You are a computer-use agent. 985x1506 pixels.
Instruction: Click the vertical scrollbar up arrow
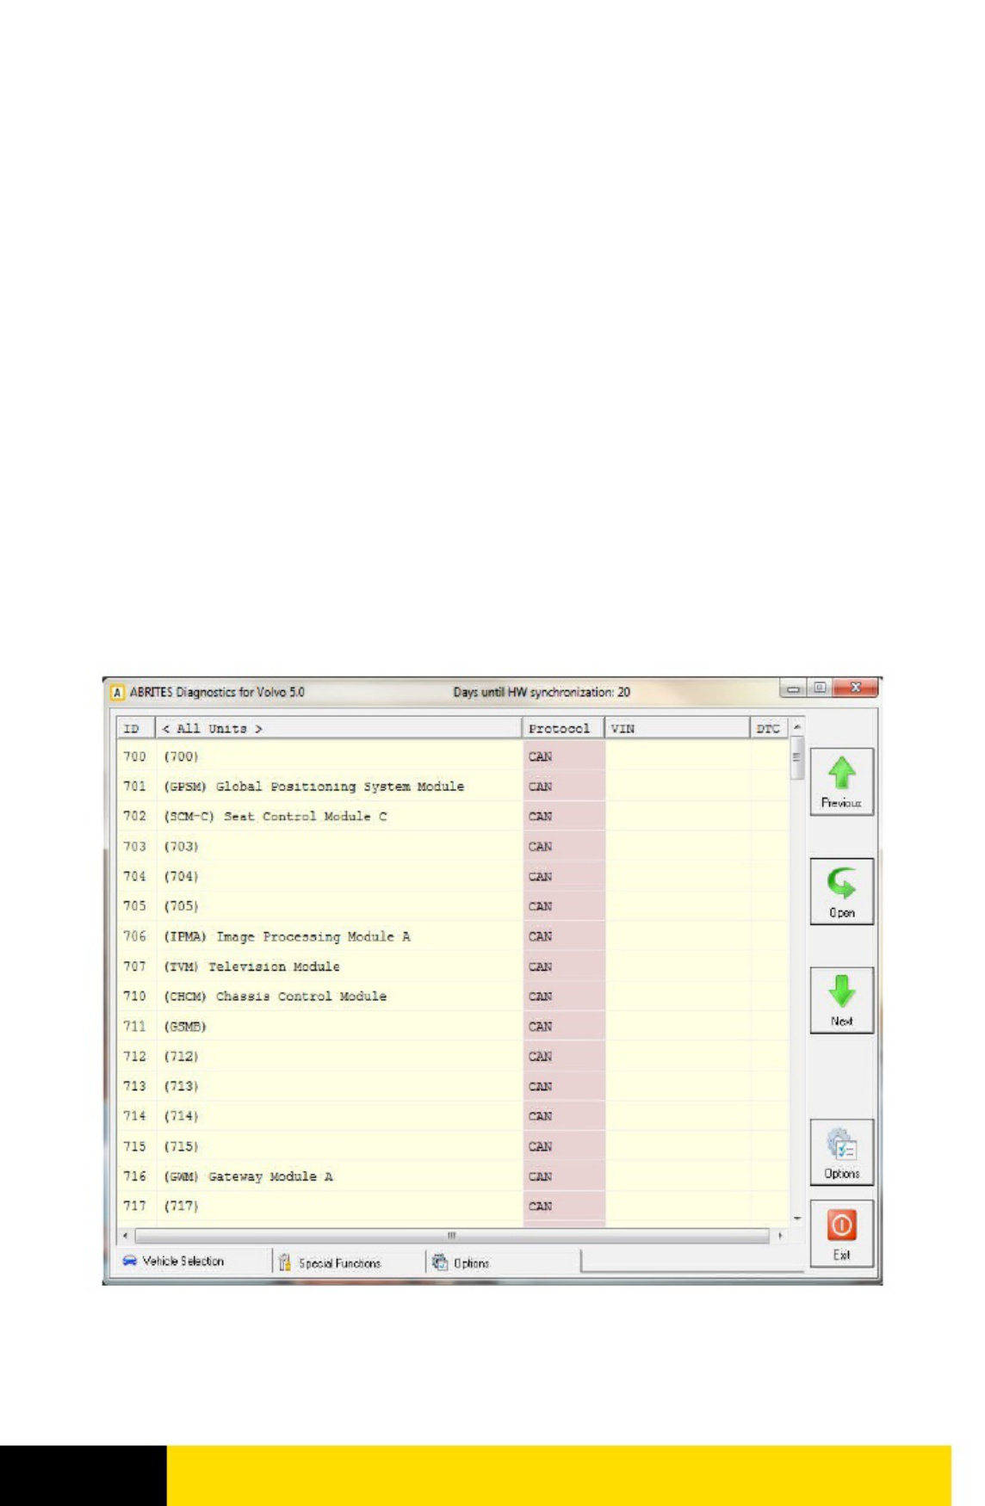(796, 727)
